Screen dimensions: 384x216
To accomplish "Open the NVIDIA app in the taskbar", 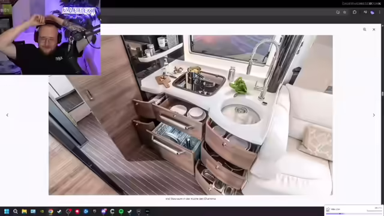I will pos(42,211).
